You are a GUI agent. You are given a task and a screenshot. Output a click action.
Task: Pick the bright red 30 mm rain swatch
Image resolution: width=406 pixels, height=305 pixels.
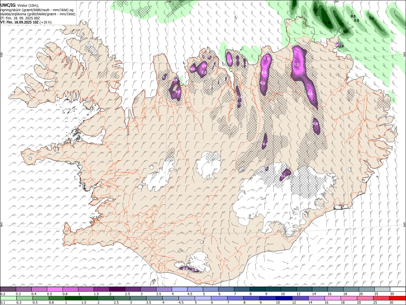pos(397,298)
